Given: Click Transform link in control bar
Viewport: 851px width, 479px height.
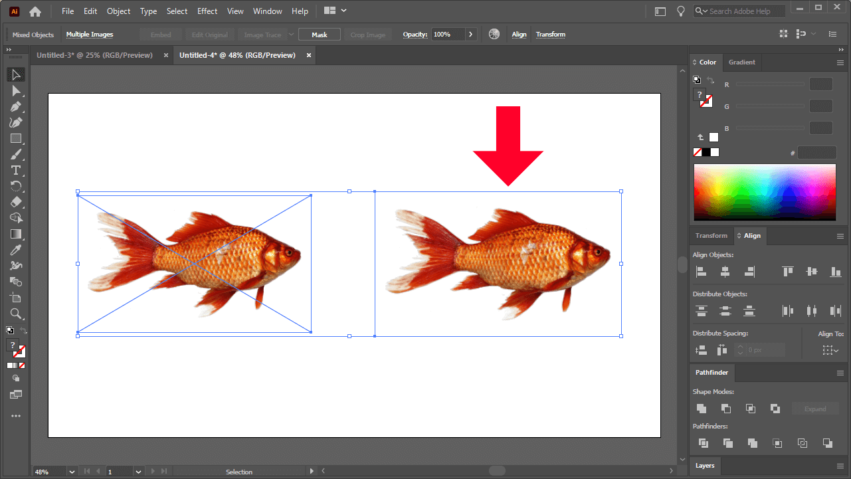Looking at the screenshot, I should coord(551,35).
